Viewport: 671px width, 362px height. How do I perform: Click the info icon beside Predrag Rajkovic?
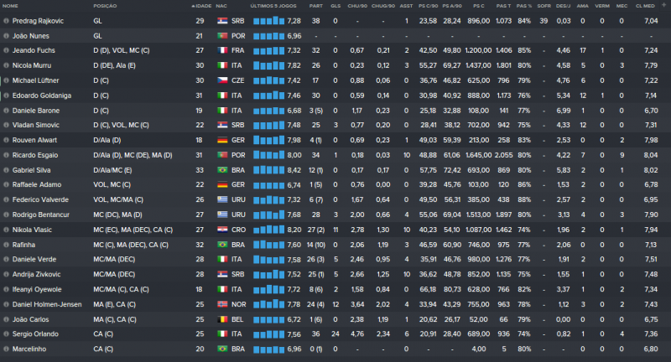point(6,19)
